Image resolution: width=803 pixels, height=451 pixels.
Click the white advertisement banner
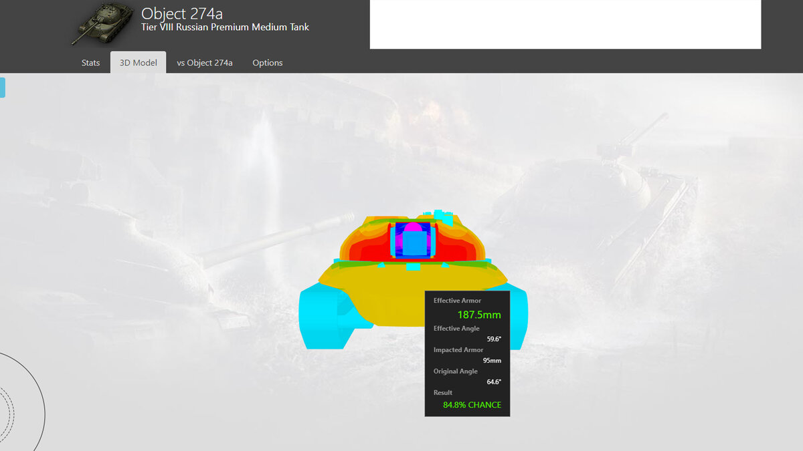tap(565, 24)
